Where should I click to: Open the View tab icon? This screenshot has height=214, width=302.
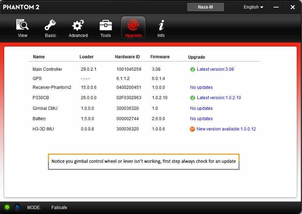22,28
